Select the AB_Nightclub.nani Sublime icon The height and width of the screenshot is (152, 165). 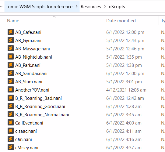click(11, 56)
